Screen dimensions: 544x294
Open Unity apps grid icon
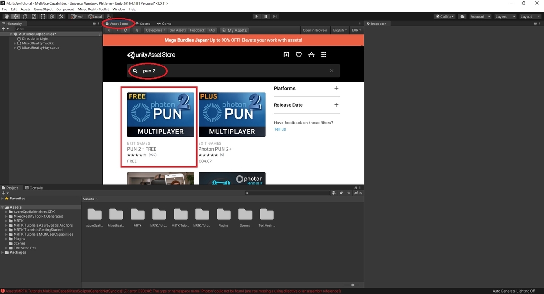pos(324,55)
